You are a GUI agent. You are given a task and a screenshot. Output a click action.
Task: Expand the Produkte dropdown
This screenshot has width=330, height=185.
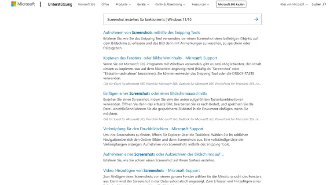point(123,4)
